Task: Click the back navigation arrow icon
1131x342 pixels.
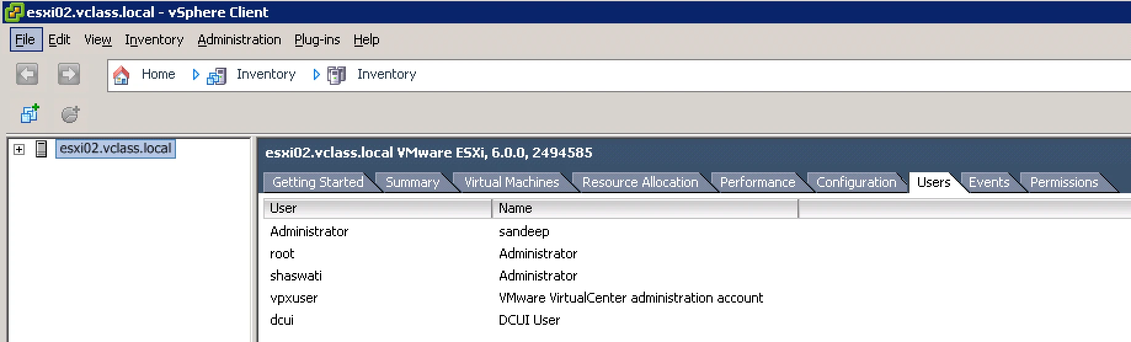Action: tap(26, 74)
